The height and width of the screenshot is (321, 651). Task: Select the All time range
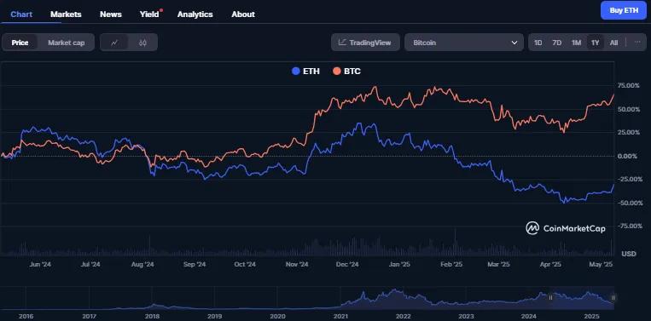tap(614, 43)
